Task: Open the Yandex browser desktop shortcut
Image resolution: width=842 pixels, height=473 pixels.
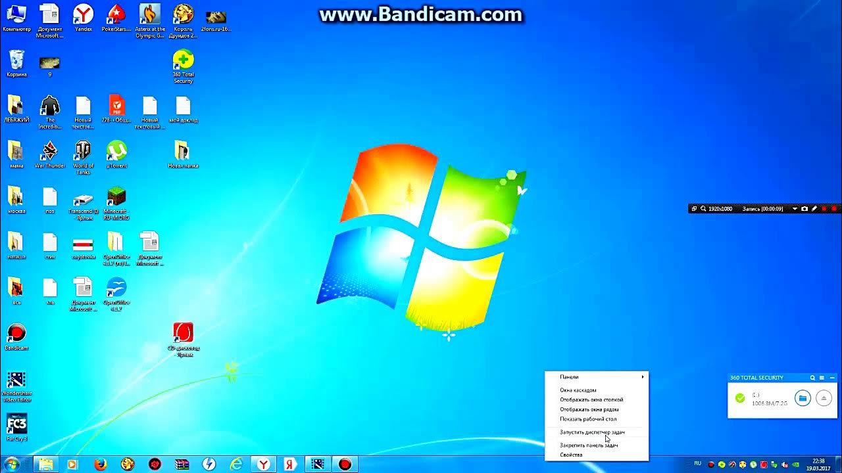Action: click(x=83, y=18)
